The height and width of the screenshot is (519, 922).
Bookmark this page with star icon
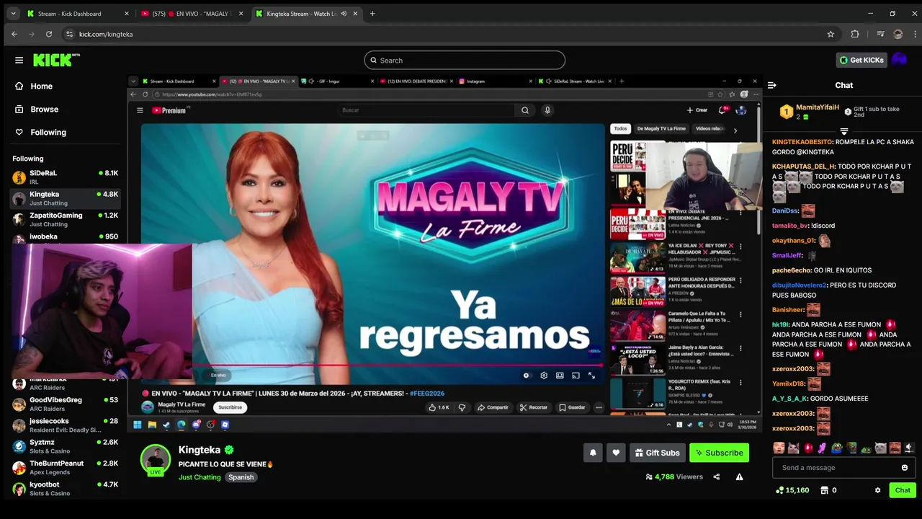pyautogui.click(x=831, y=34)
